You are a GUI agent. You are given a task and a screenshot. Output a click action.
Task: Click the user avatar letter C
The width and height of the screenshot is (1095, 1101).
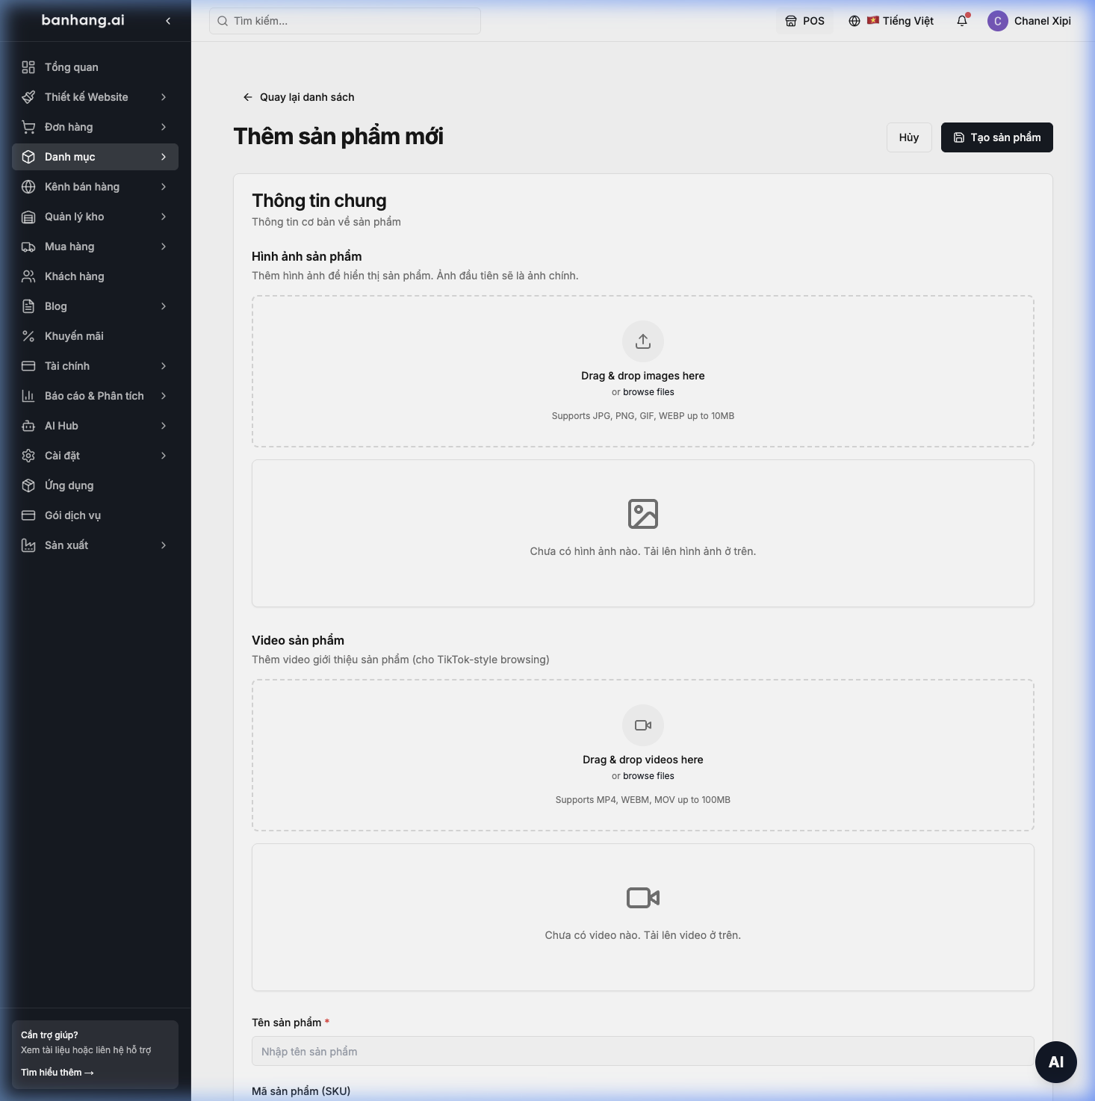tap(998, 21)
